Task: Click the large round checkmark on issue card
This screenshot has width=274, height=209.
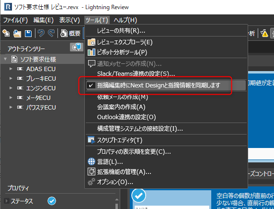Action: 139,196
